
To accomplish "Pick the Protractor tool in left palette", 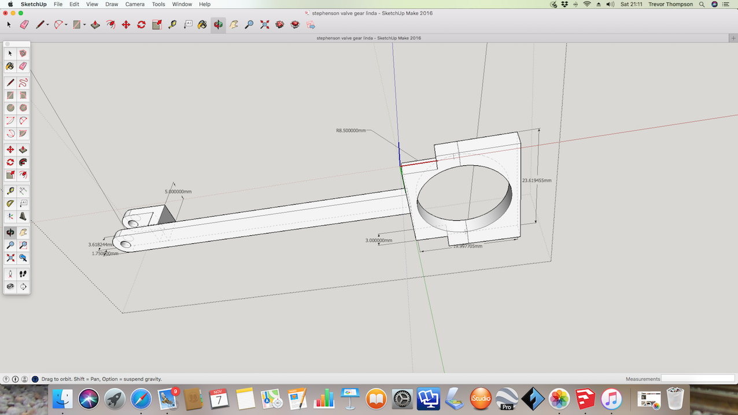I will pyautogui.click(x=10, y=203).
